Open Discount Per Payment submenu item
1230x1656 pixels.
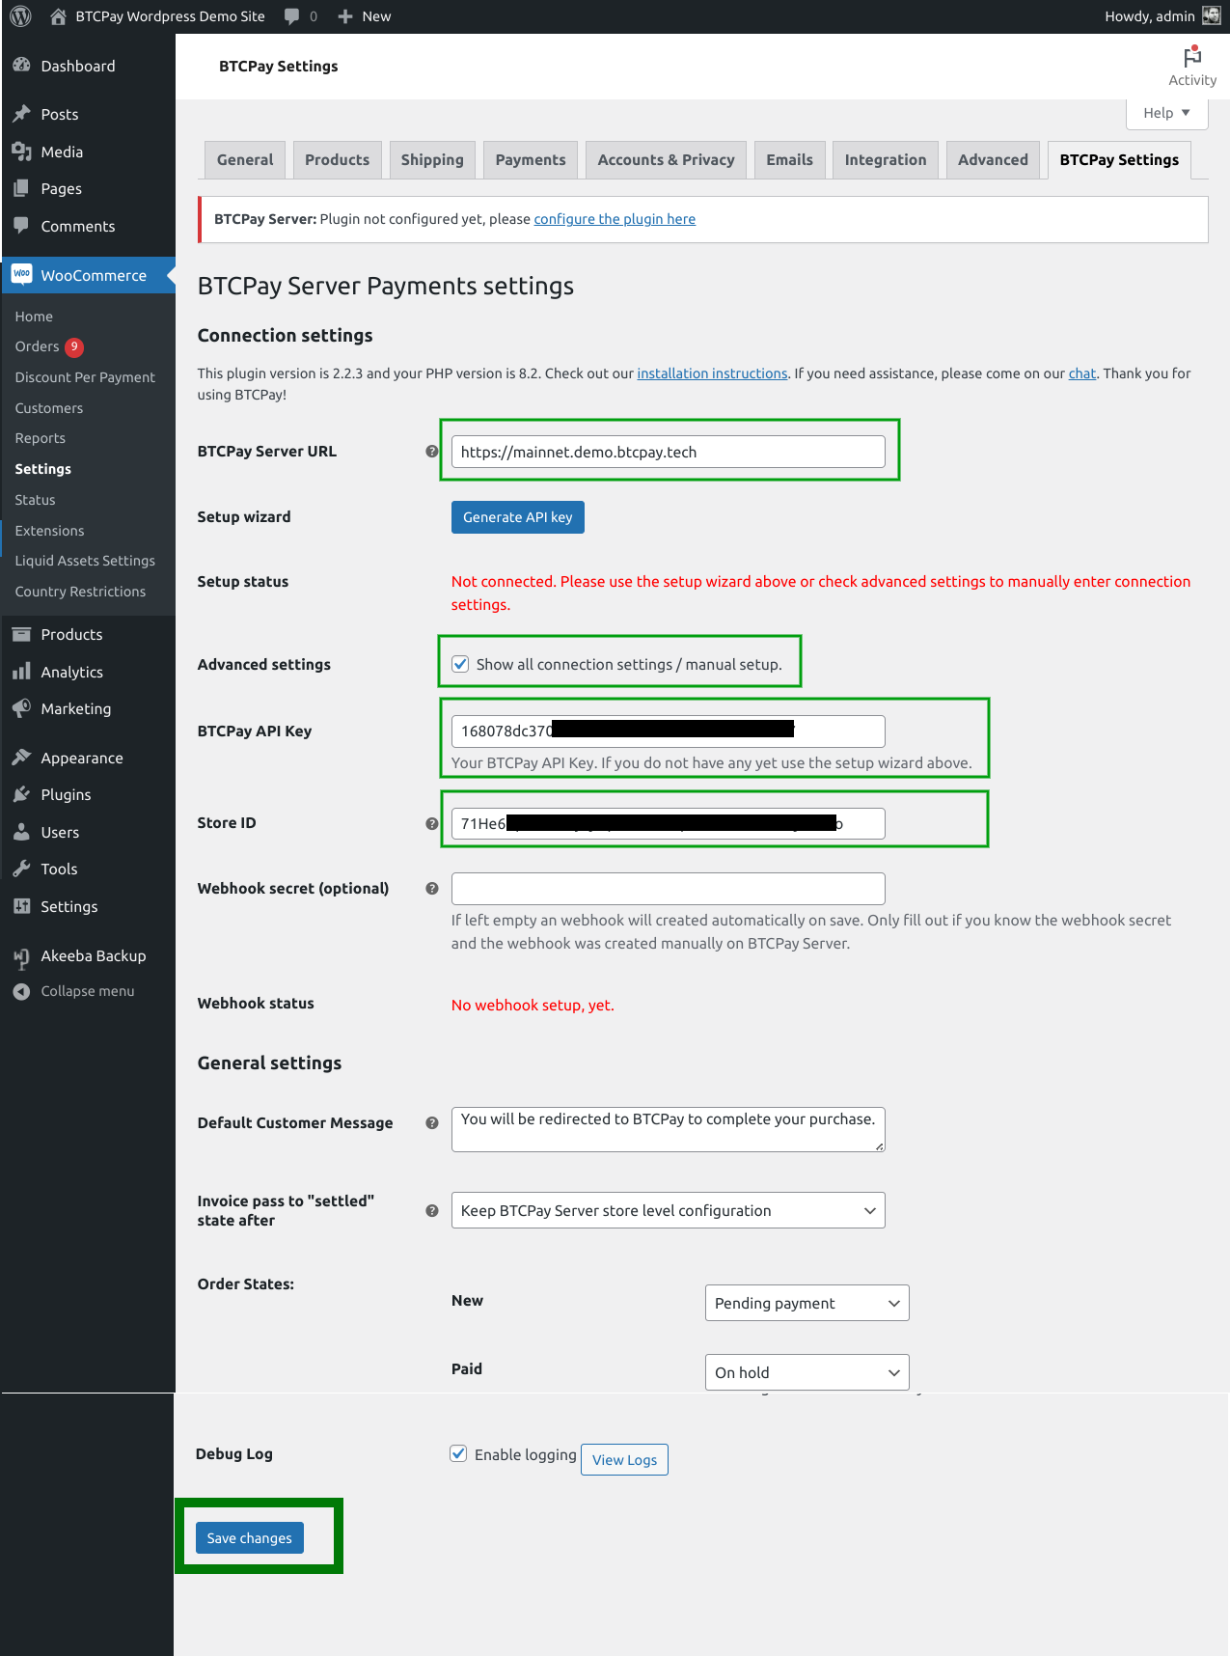pos(87,377)
